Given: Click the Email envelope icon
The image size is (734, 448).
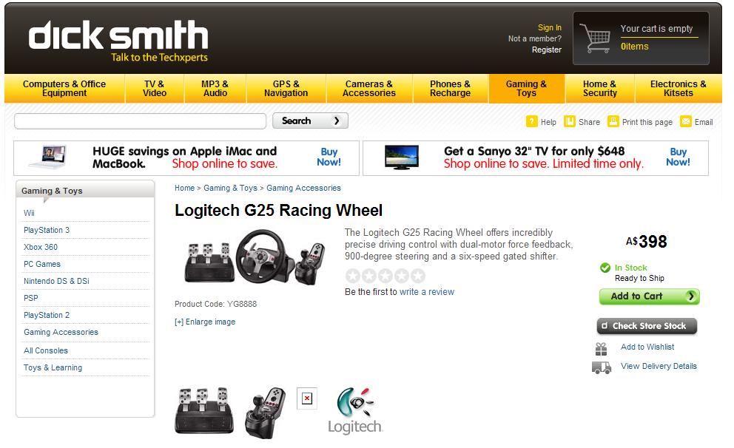Looking at the screenshot, I should [686, 121].
